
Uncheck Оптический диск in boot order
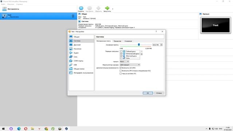[x=121, y=53]
